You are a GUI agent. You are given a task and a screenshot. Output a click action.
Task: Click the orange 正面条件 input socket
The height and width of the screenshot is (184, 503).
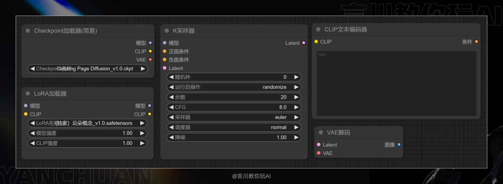click(x=165, y=51)
